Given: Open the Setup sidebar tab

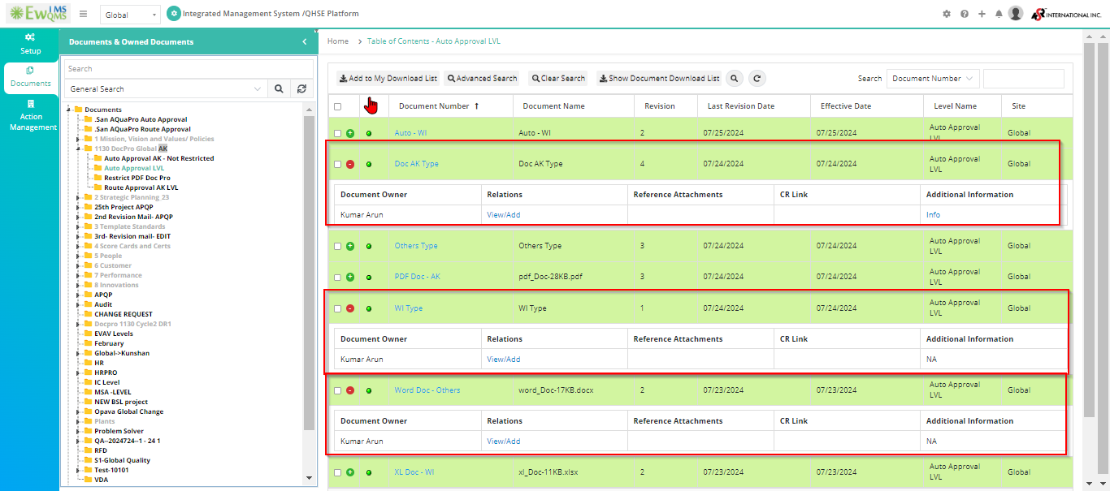Looking at the screenshot, I should [30, 45].
